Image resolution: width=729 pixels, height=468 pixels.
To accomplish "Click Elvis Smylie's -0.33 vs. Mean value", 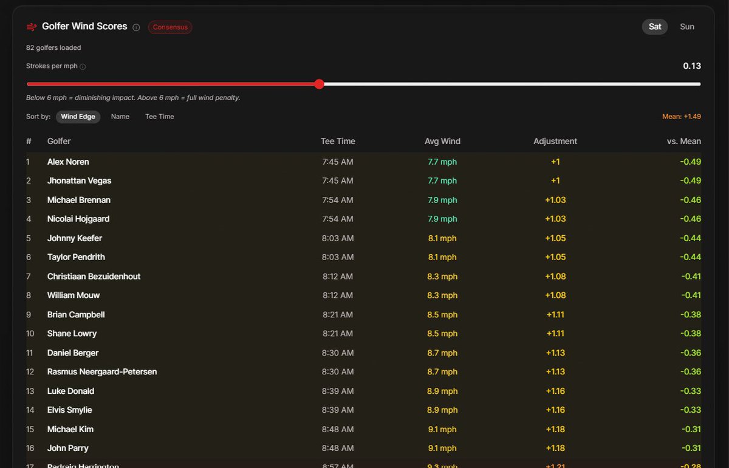I will (x=691, y=411).
